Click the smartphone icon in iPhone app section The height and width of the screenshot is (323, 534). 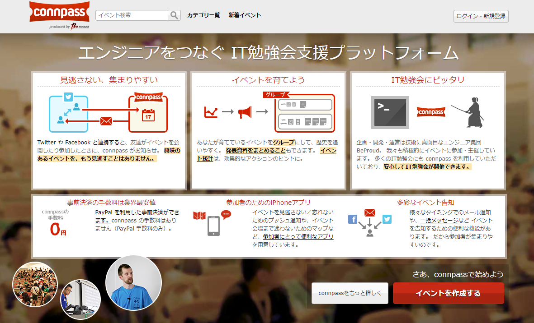tap(213, 226)
